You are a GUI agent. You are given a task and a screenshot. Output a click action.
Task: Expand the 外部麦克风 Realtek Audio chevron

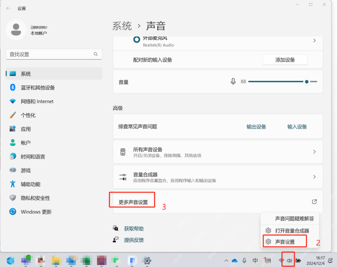tap(314, 40)
